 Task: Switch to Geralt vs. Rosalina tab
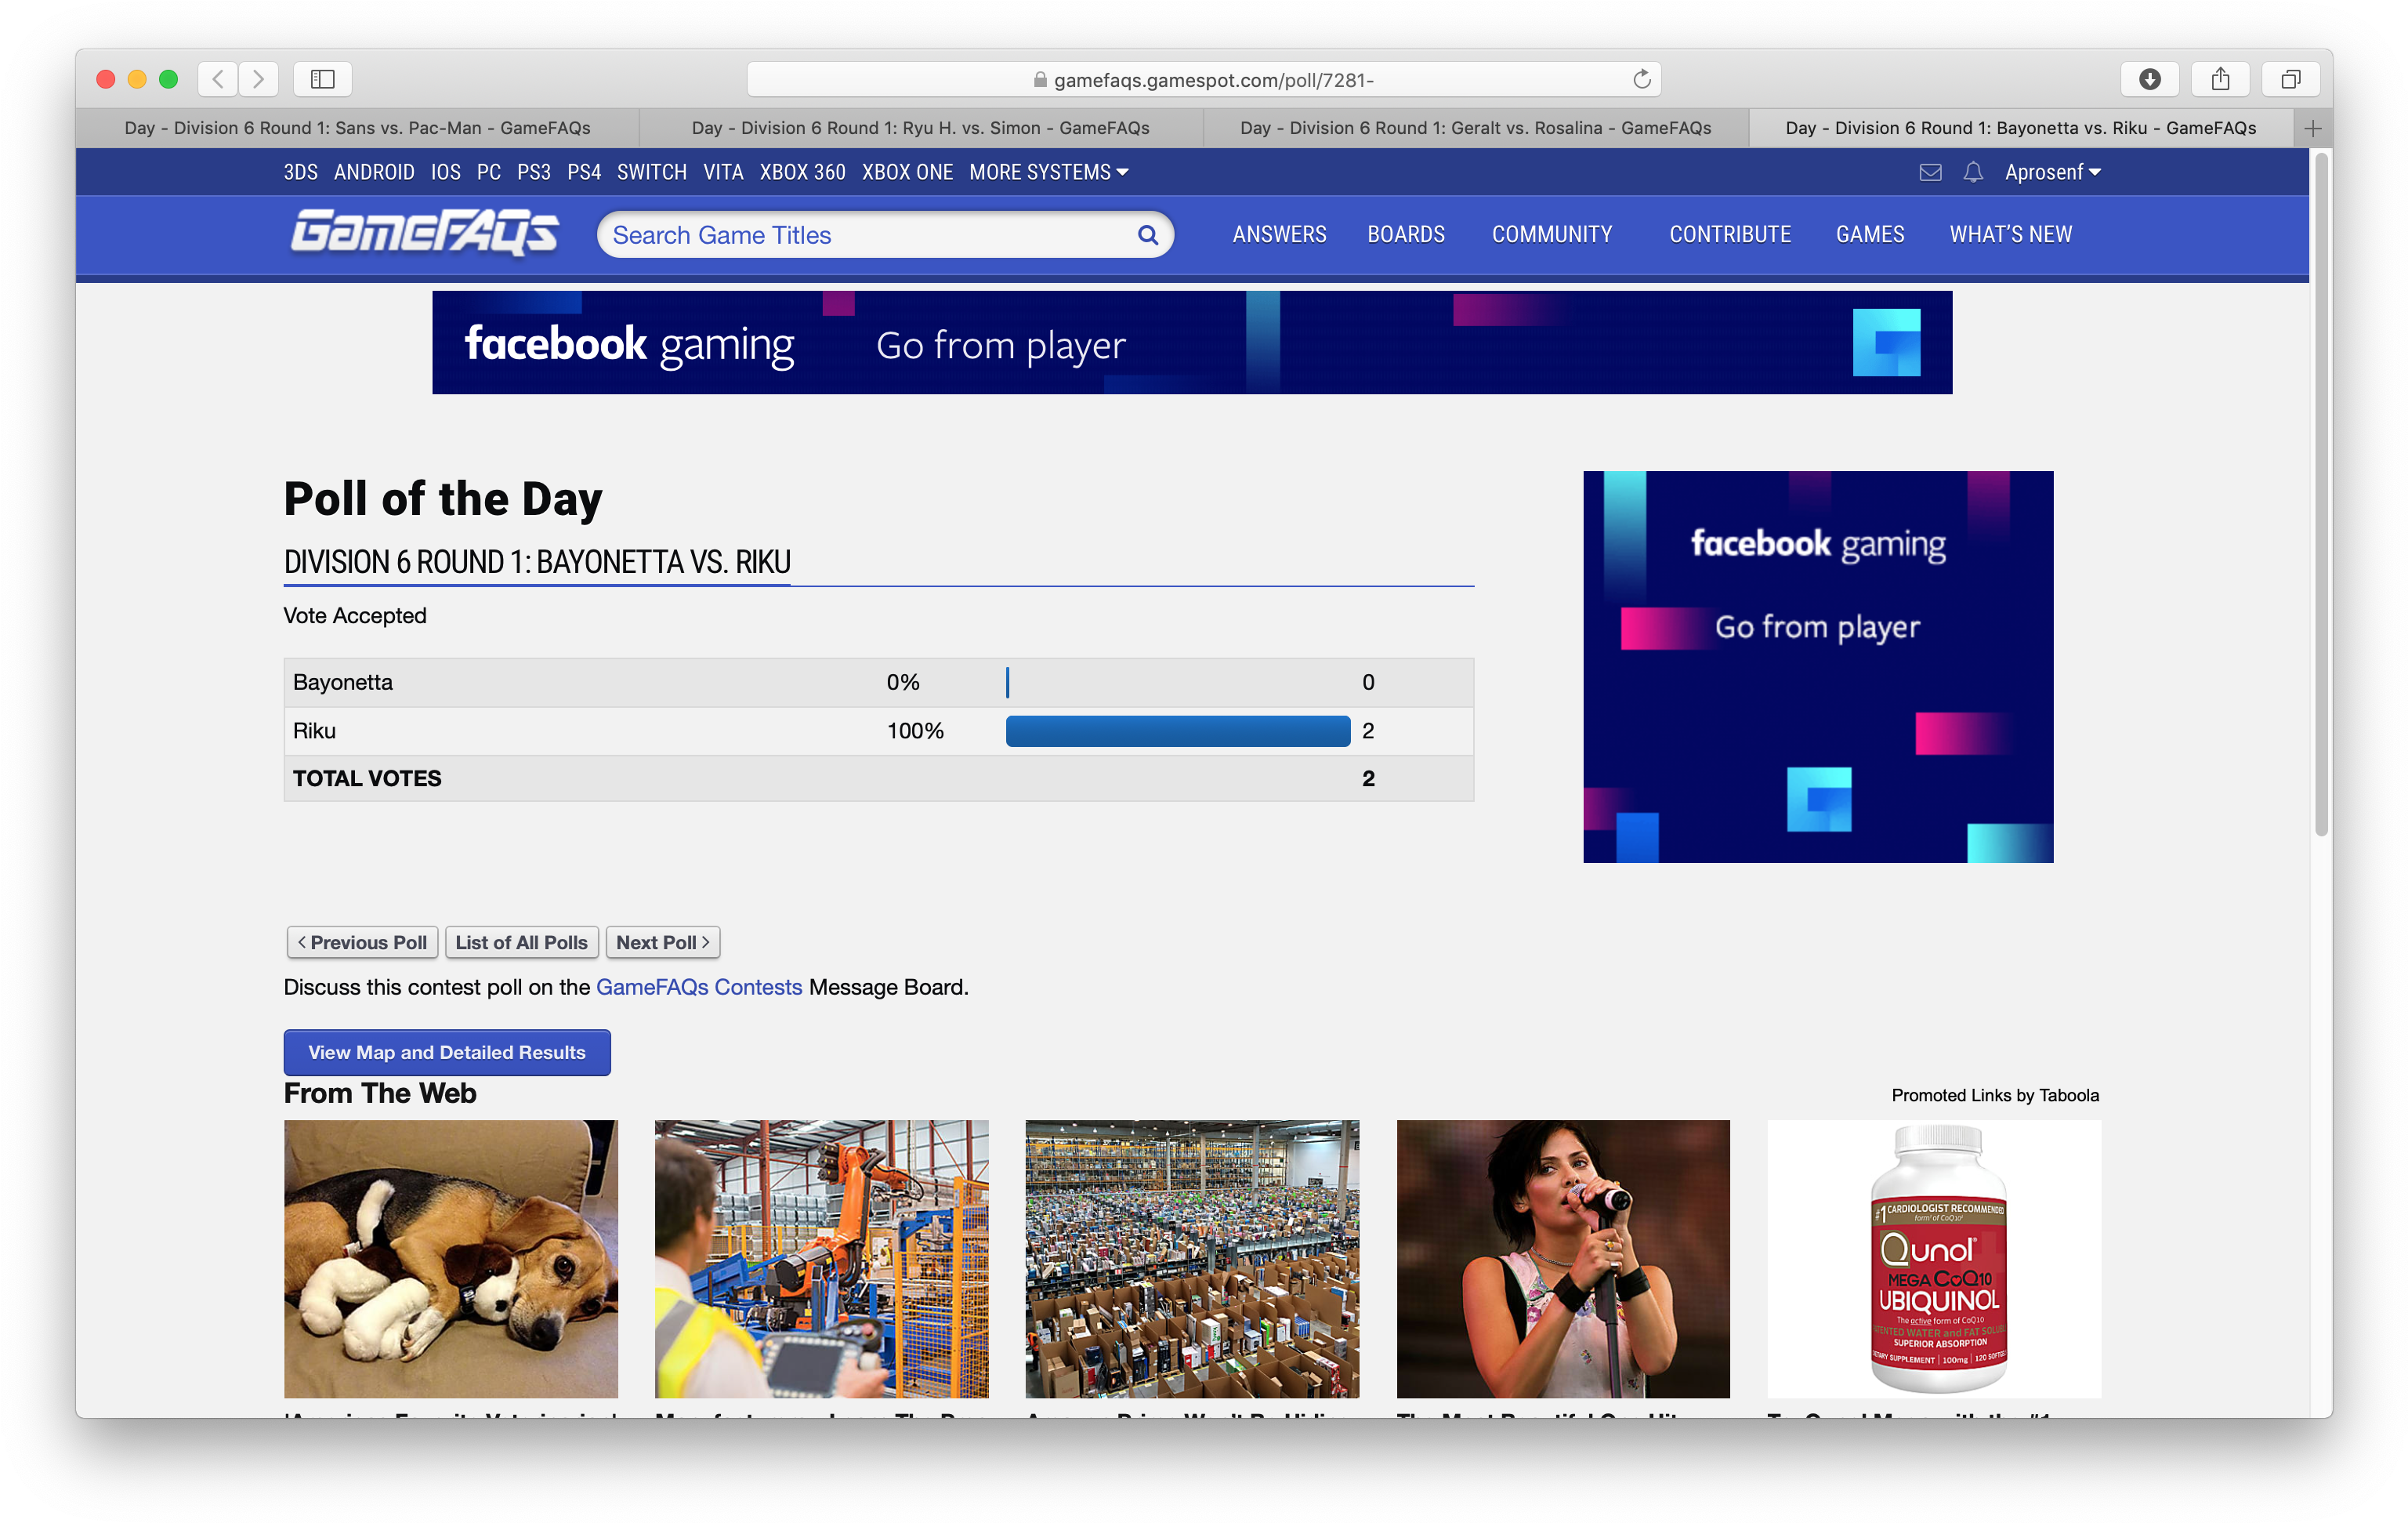[x=1475, y=128]
